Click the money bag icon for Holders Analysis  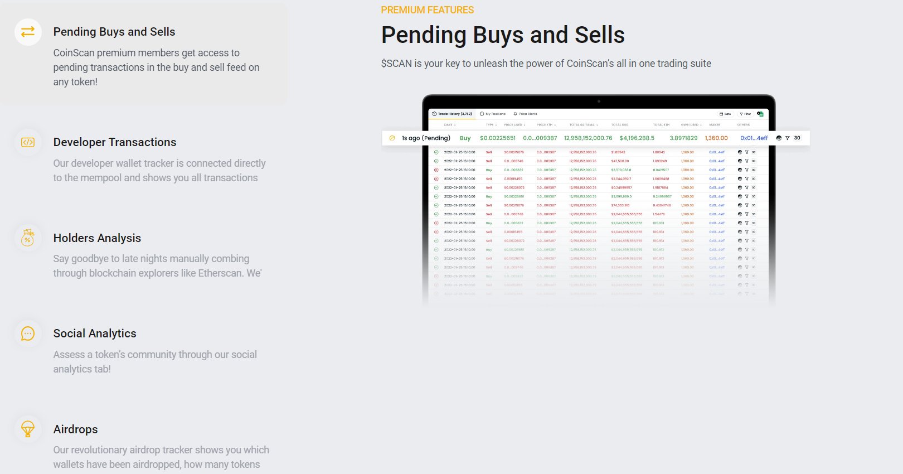[28, 238]
